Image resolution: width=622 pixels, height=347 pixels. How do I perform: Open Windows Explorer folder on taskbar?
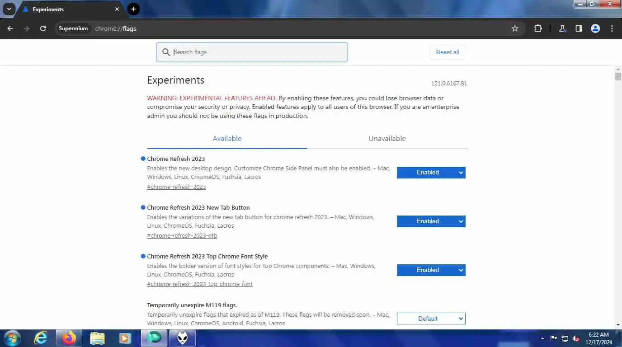97,338
